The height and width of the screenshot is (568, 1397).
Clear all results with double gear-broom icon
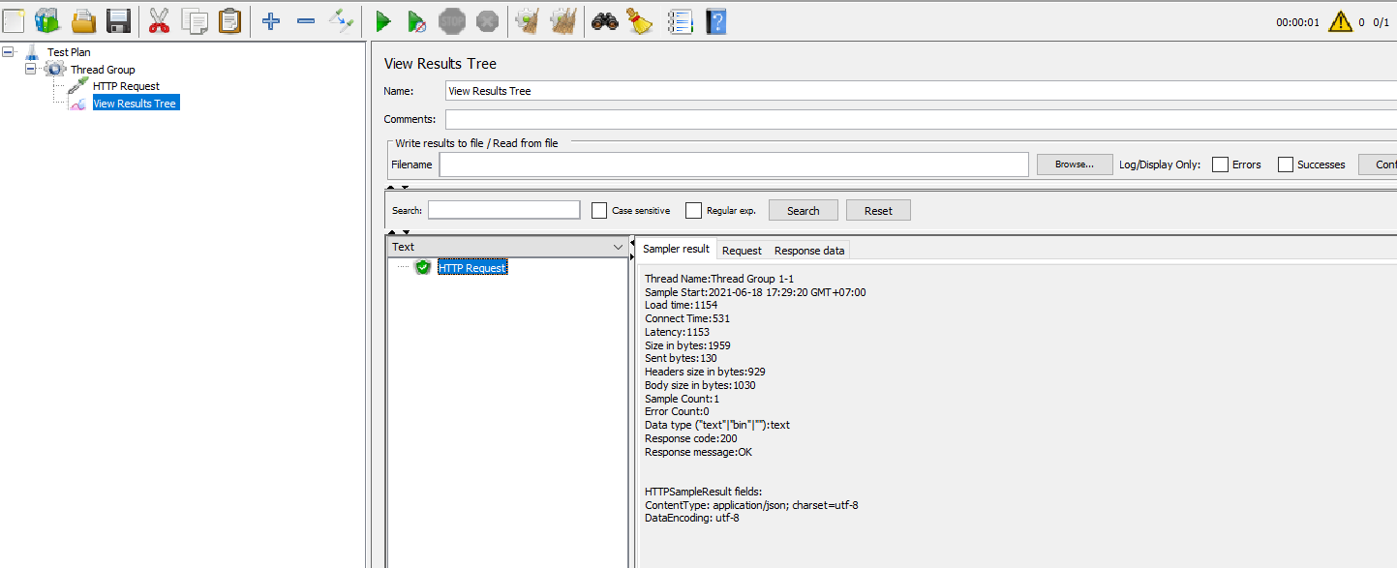(563, 20)
